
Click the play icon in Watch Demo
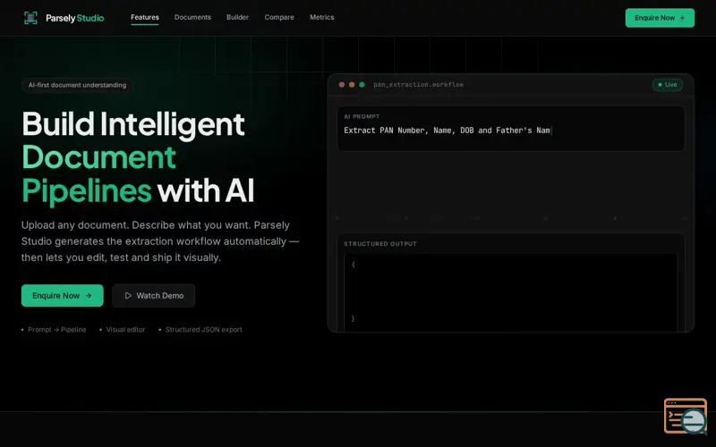pyautogui.click(x=128, y=296)
